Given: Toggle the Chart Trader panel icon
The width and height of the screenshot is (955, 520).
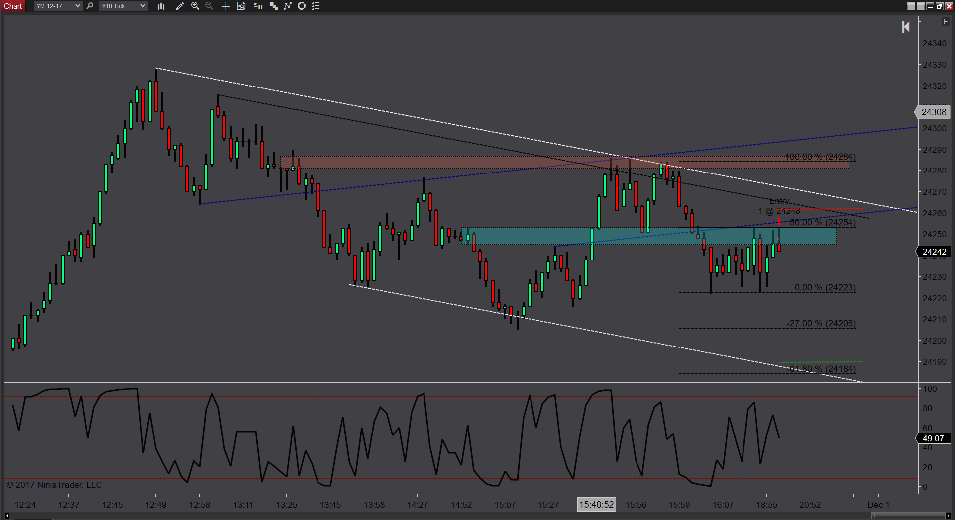Looking at the screenshot, I should pos(258,6).
